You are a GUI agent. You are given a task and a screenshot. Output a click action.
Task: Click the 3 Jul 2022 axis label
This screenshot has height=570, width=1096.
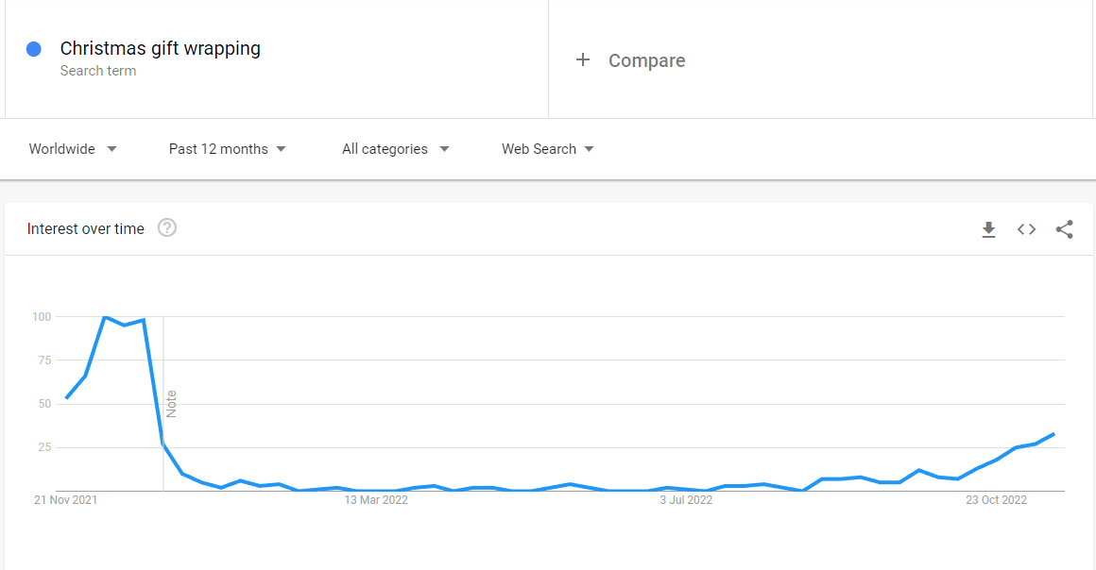686,500
